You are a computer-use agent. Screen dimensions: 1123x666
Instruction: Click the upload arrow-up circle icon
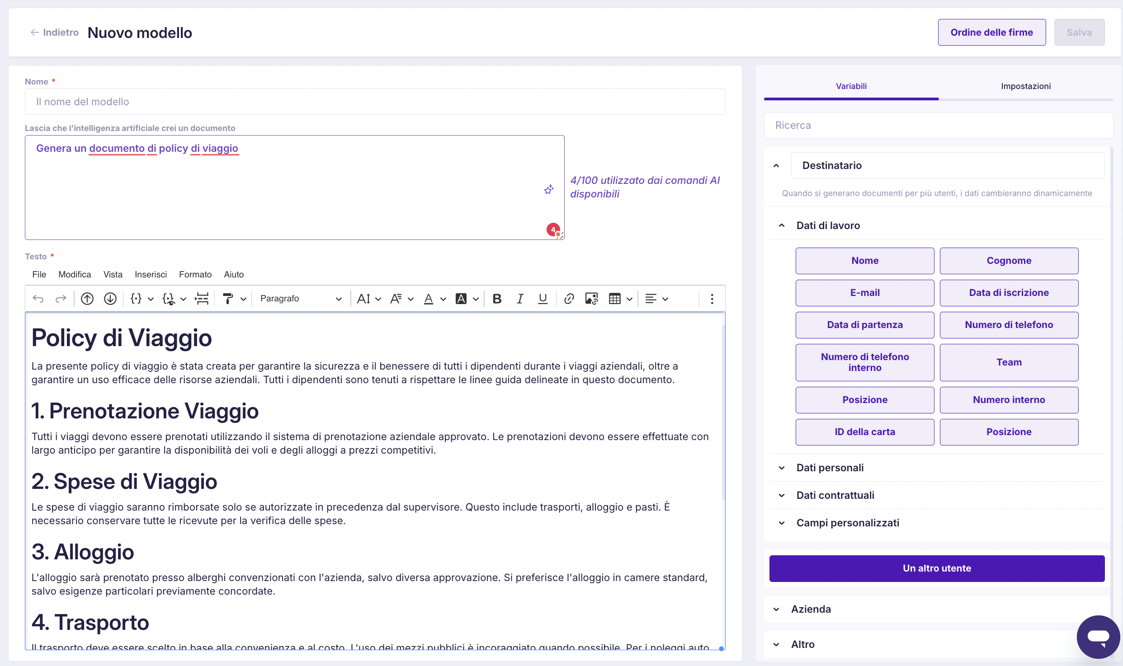[87, 299]
